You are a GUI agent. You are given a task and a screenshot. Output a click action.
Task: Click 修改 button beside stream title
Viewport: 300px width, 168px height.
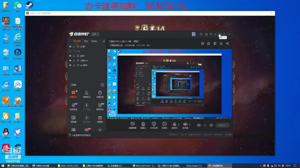(x=136, y=41)
